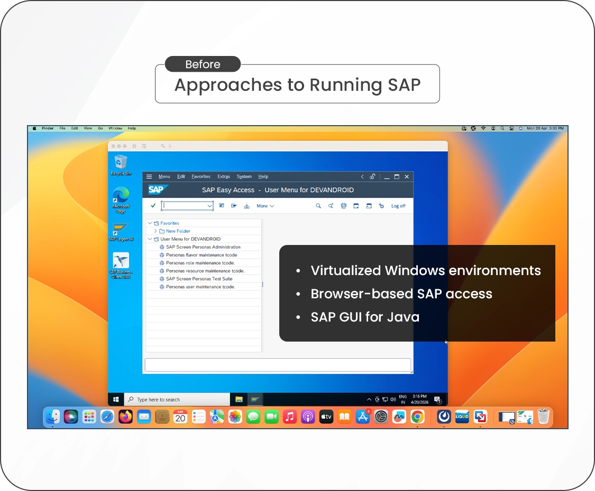Image resolution: width=595 pixels, height=491 pixels.
Task: Click the Log off button
Action: 398,206
